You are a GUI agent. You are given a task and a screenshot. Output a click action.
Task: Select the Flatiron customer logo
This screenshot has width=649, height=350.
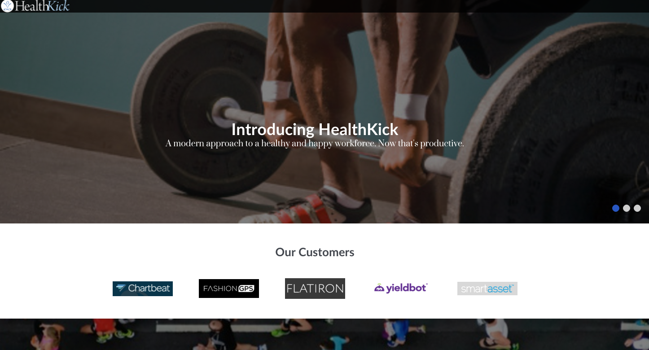(x=315, y=289)
